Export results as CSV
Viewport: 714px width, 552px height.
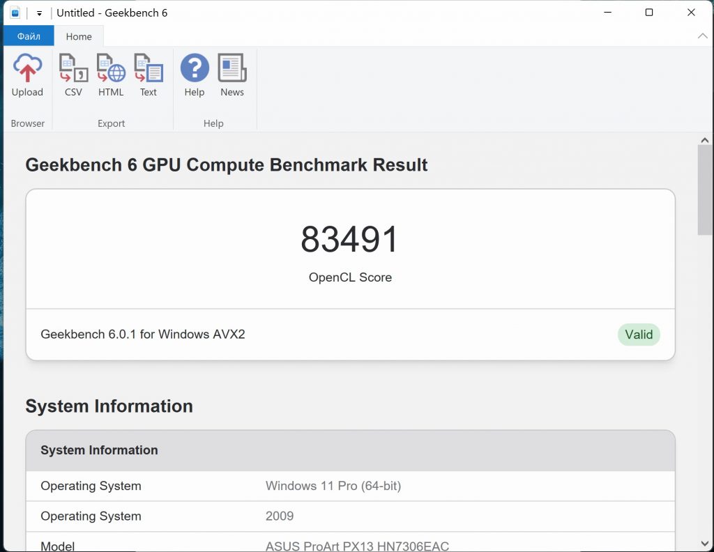click(x=73, y=69)
